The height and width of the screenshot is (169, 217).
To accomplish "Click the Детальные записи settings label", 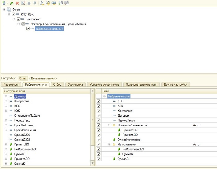I will (x=43, y=78).
